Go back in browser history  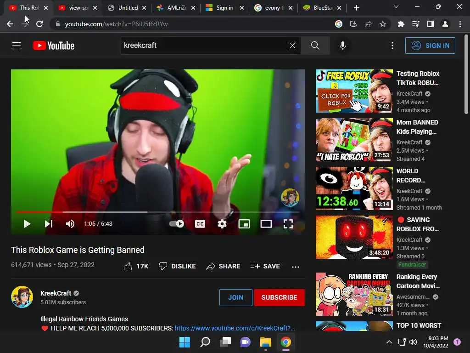tap(10, 24)
